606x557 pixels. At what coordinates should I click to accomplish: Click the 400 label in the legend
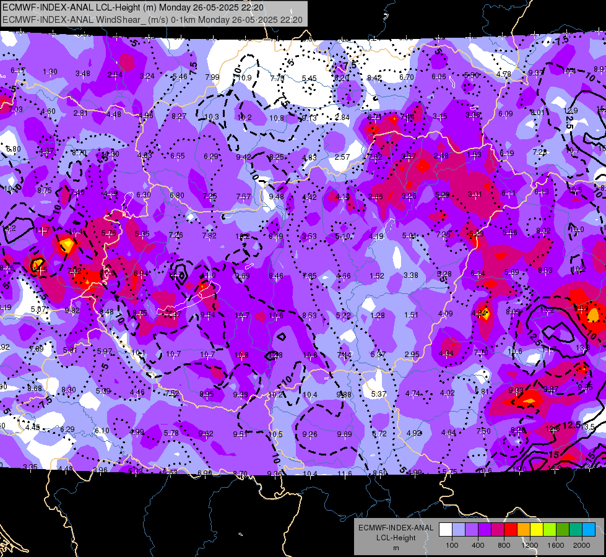click(478, 545)
